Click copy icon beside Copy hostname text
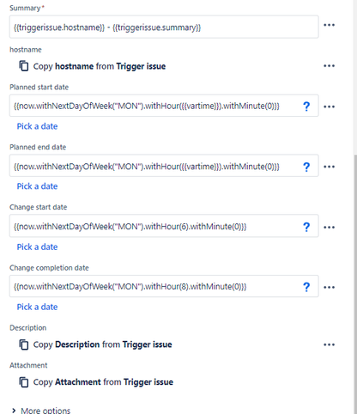The height and width of the screenshot is (414, 357). (24, 66)
